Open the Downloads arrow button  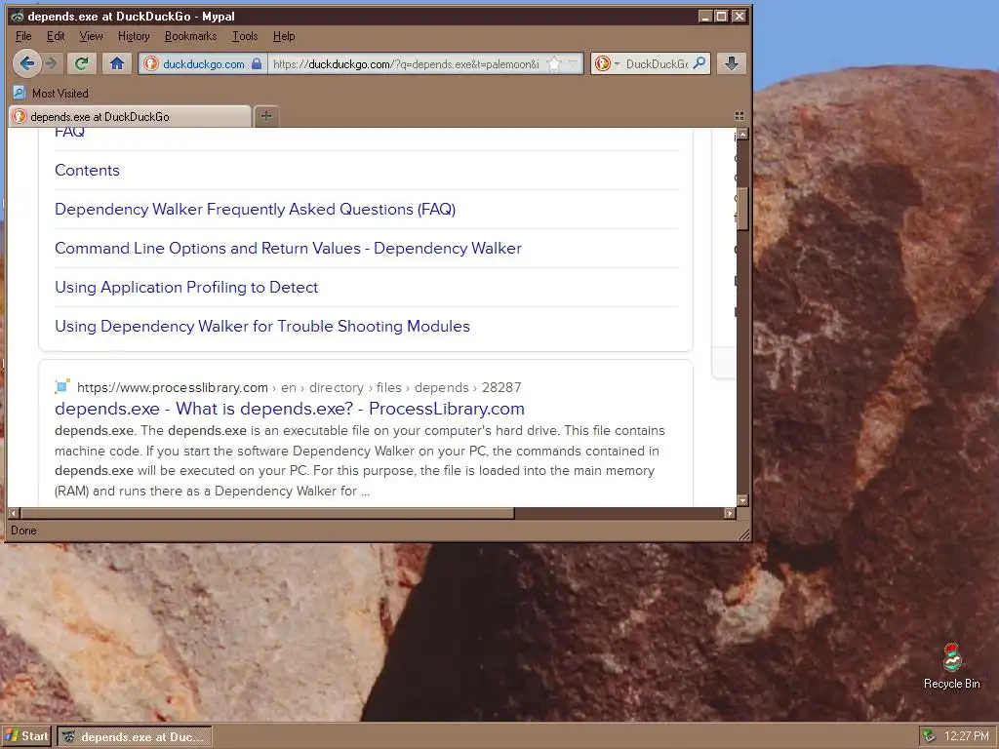point(732,63)
